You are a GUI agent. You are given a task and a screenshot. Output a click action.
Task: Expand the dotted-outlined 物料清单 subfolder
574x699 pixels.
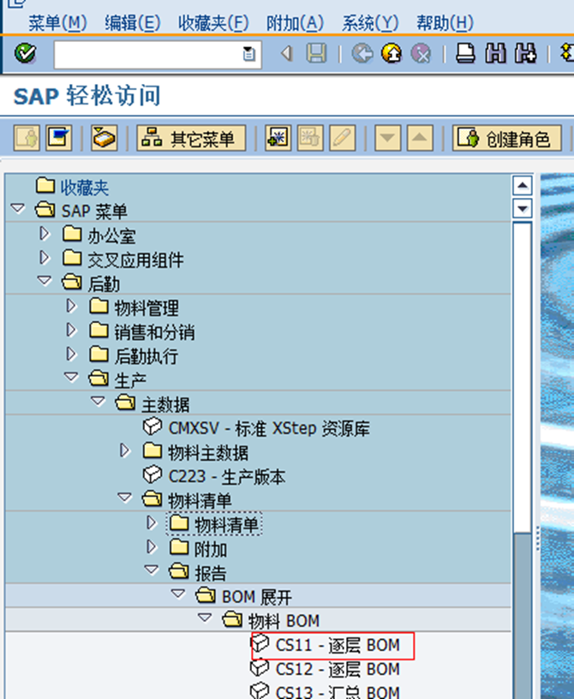151,522
